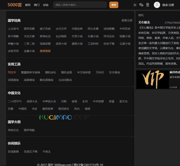This screenshot has height=166, width=180.
Task: Open the 鄂ICP备13017733号-10 footer link
Action: pos(88,165)
